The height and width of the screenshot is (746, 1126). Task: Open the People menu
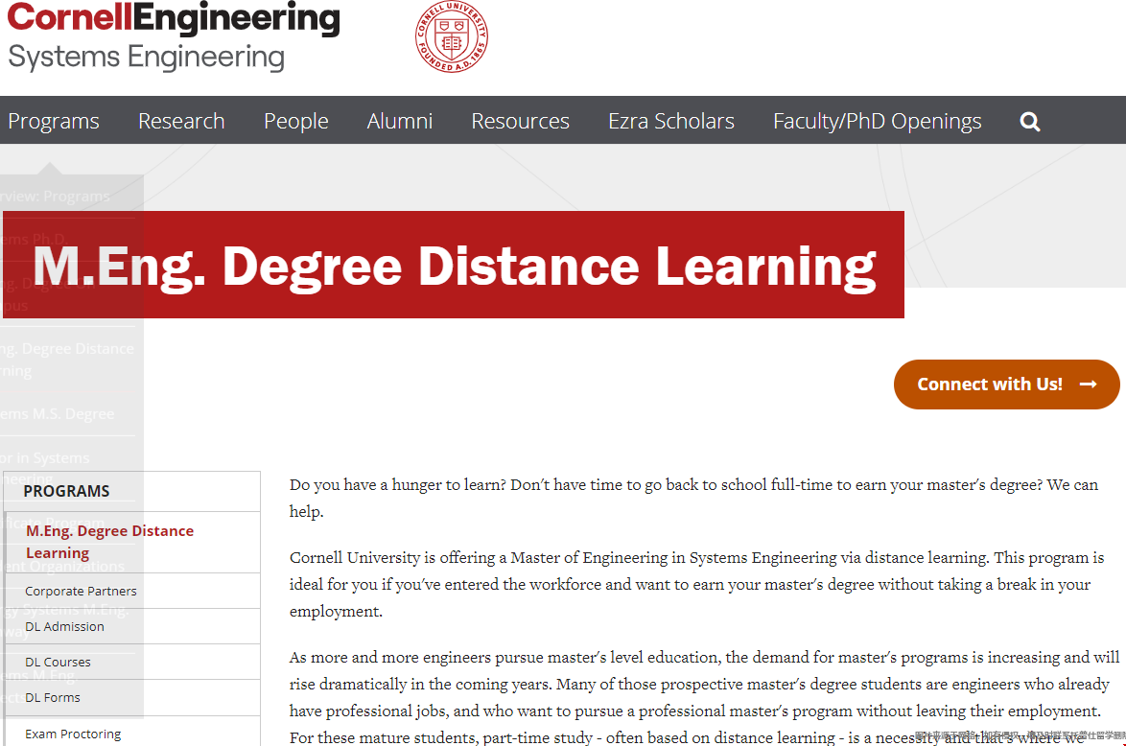pyautogui.click(x=295, y=121)
